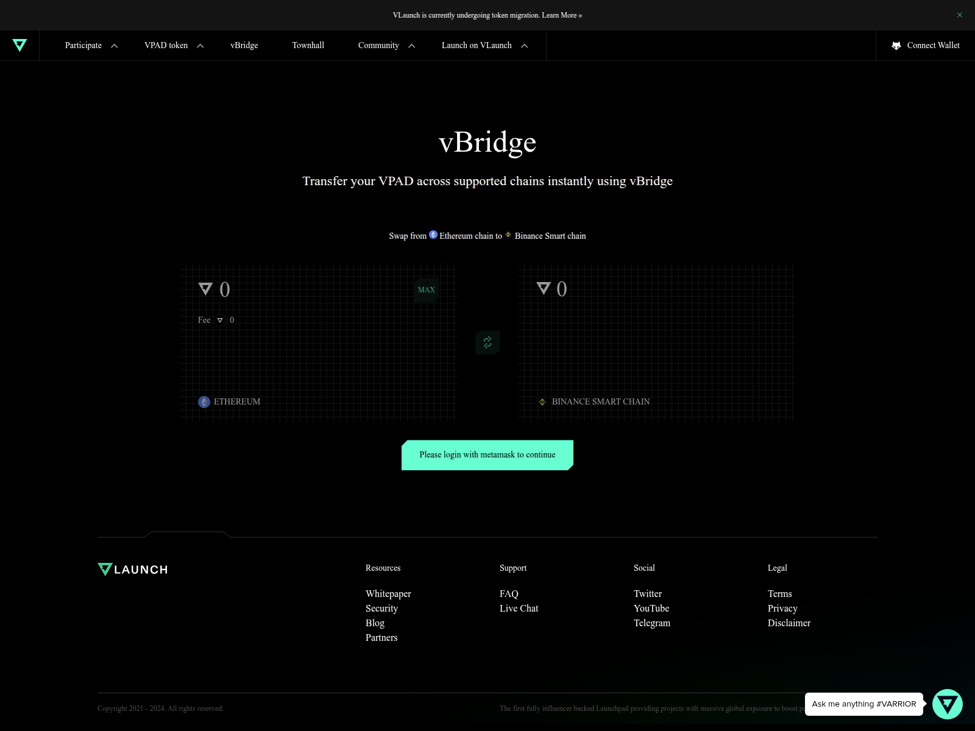Click the Resources footer heading

[x=383, y=568]
